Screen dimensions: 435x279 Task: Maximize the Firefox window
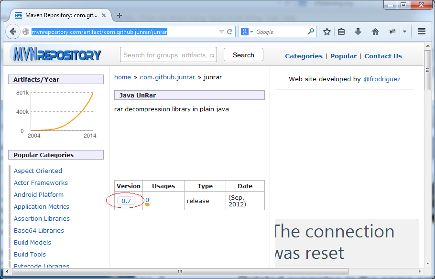pyautogui.click(x=403, y=5)
